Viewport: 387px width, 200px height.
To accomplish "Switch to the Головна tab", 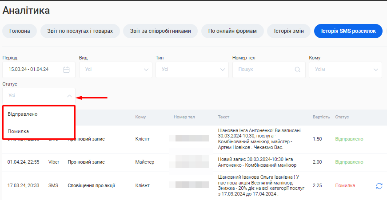I will 20,31.
